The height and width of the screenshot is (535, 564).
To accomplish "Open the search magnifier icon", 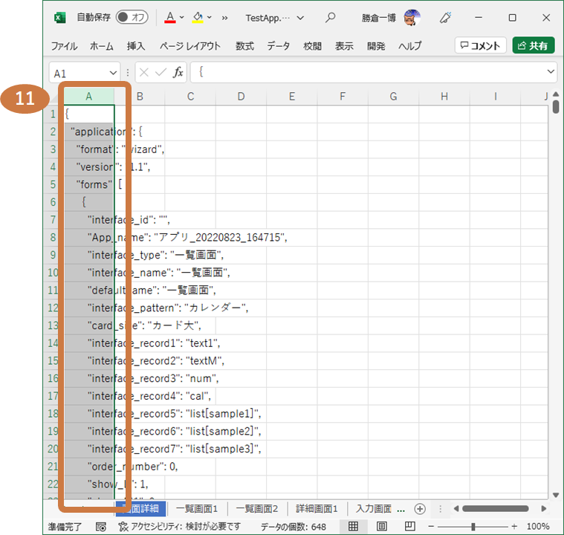I will (331, 17).
